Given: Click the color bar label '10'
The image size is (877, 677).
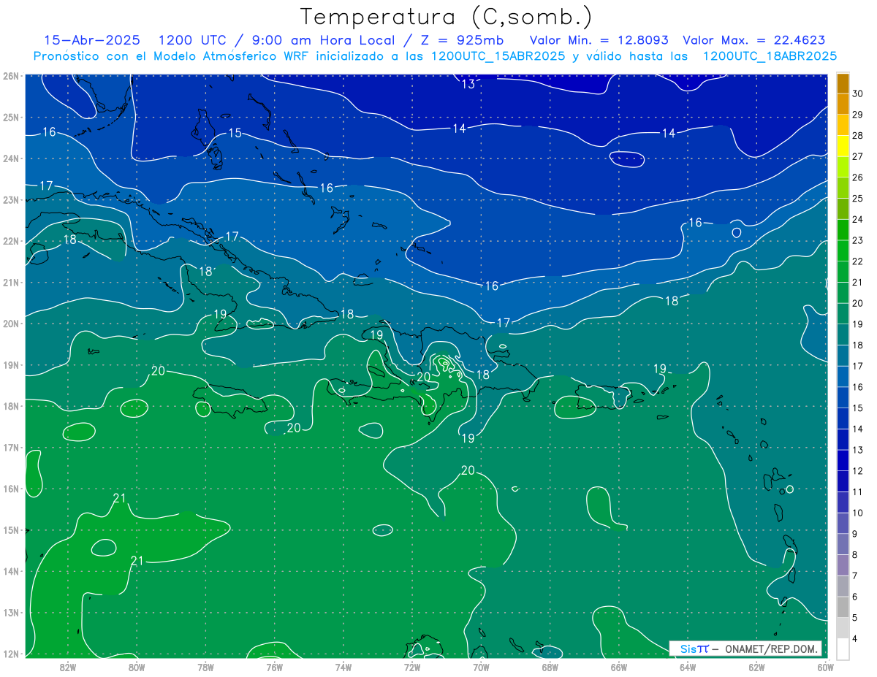Looking at the screenshot, I should pos(857,513).
